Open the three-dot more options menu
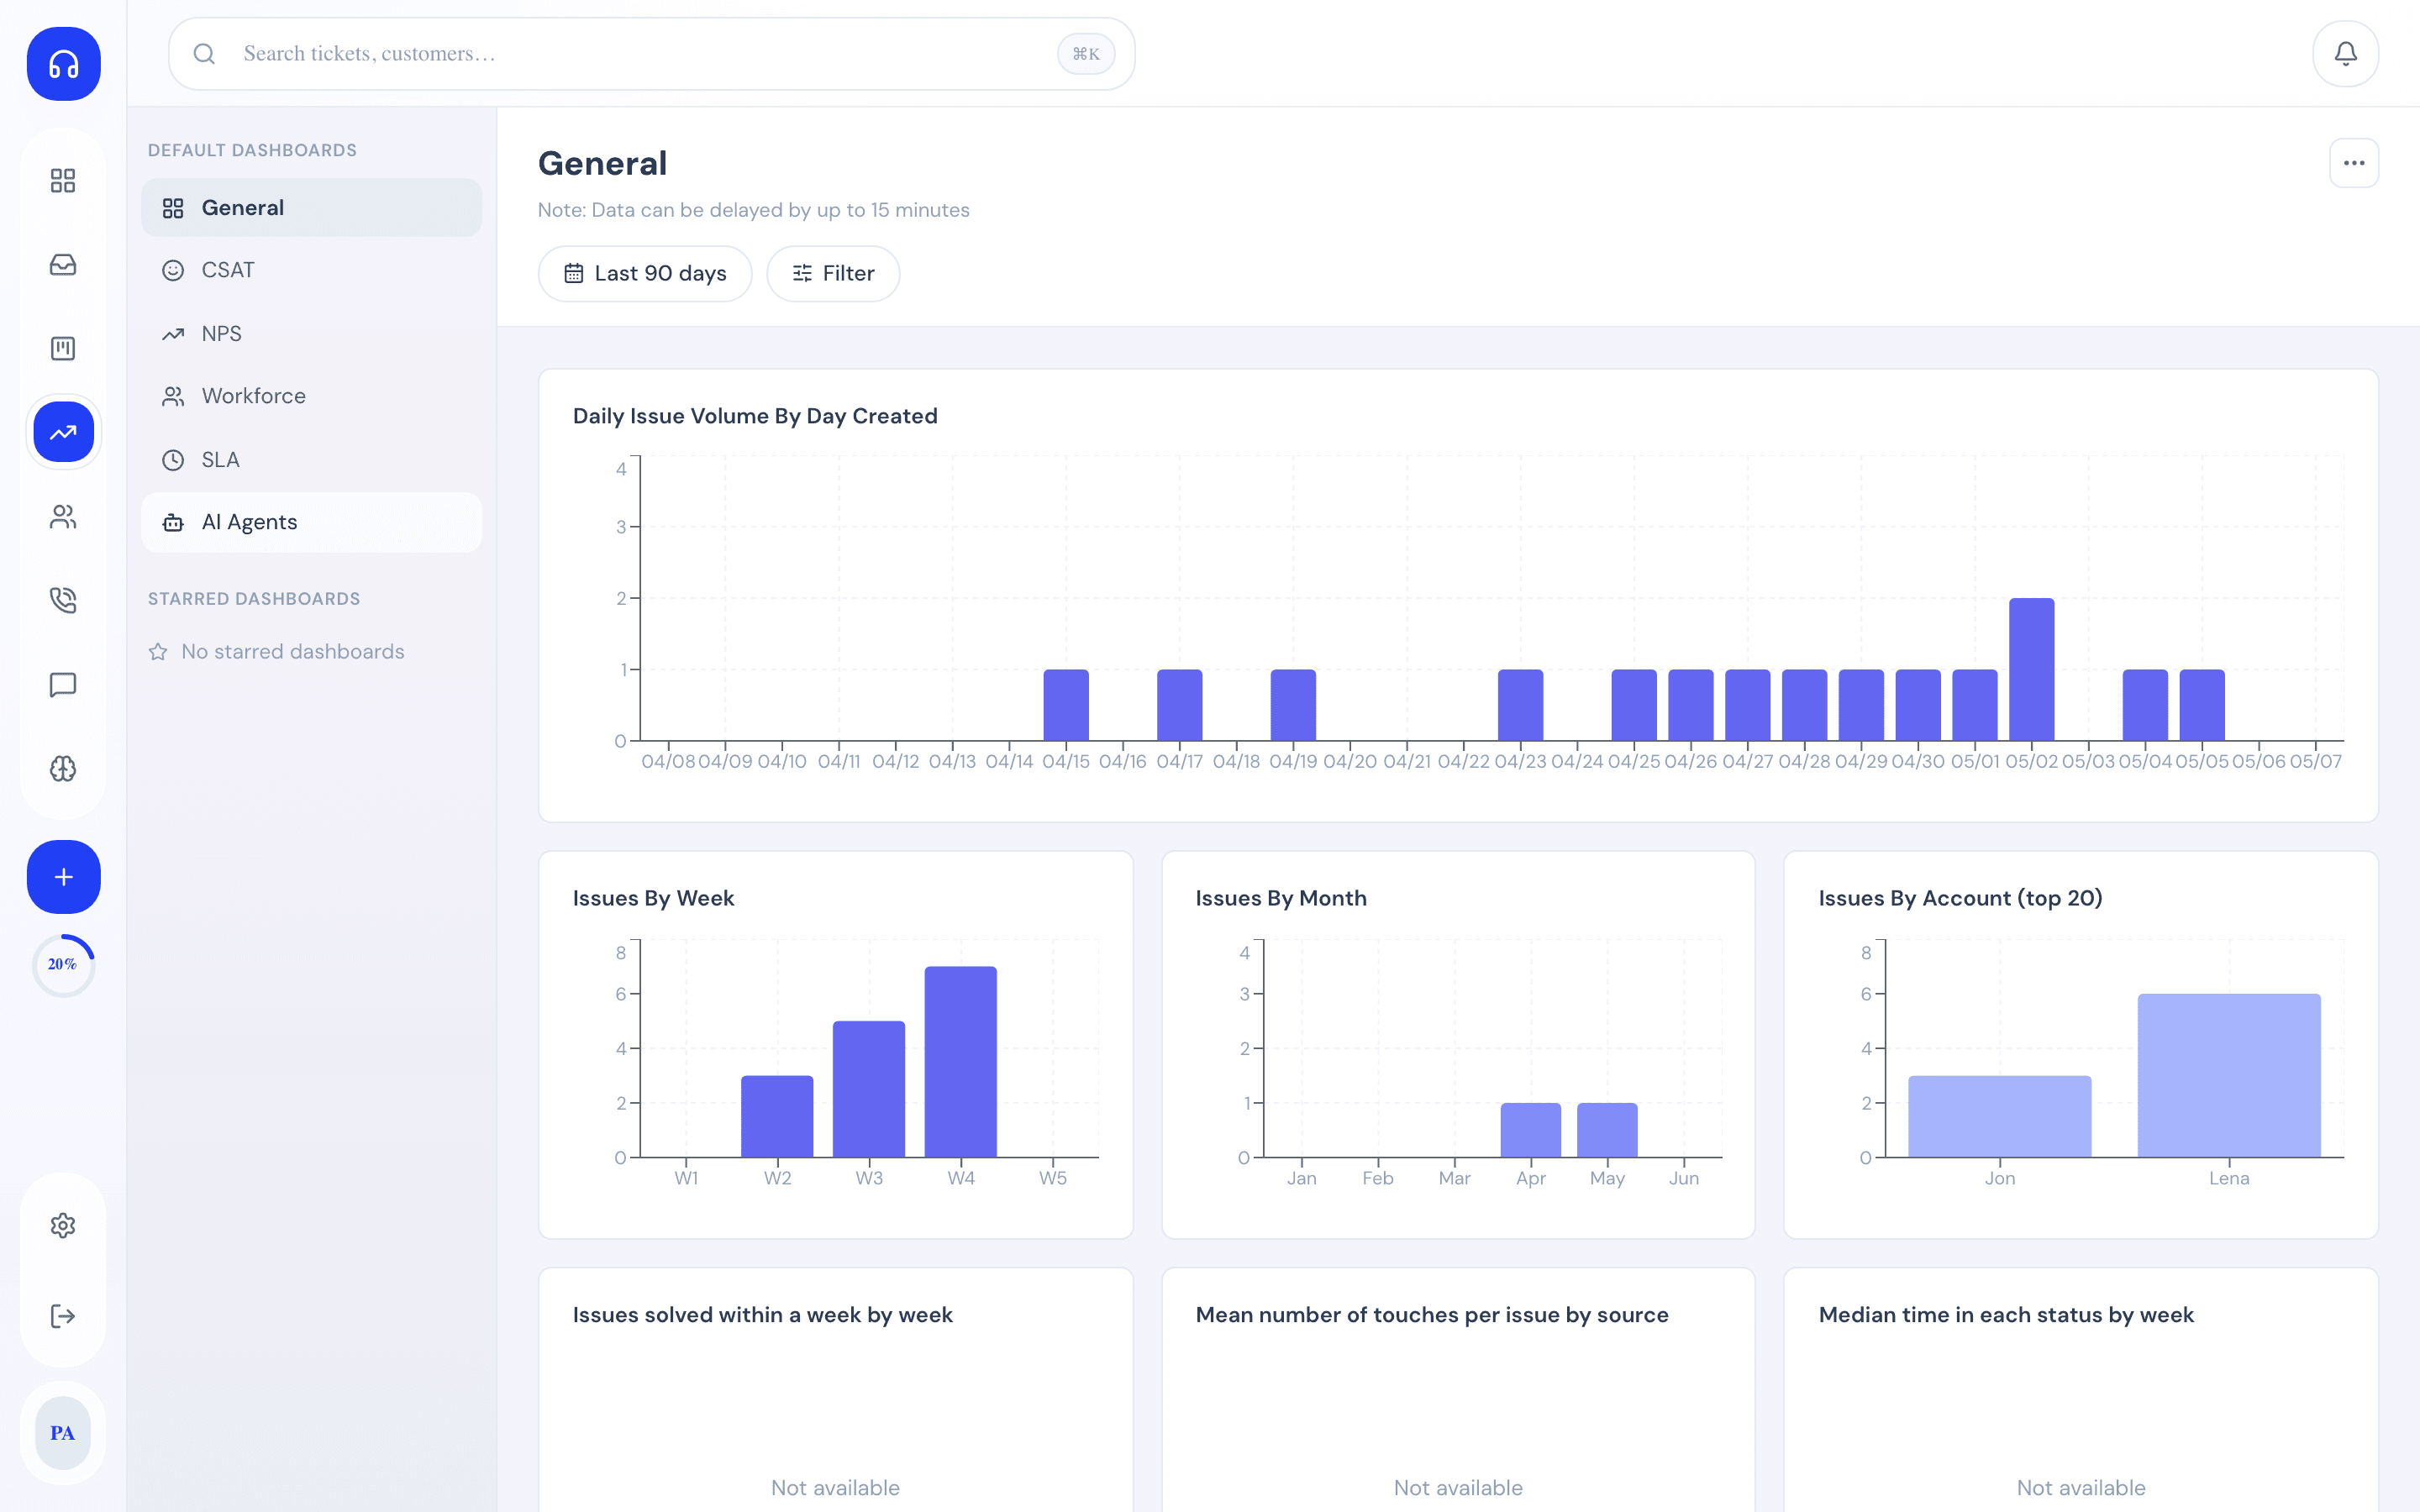The height and width of the screenshot is (1512, 2420). coord(2354,163)
